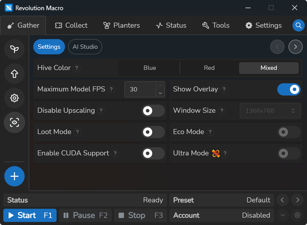
Task: Open the Window Size dropdown
Action: coord(270,111)
